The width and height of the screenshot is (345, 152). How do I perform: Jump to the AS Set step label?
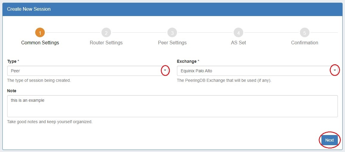pyautogui.click(x=238, y=43)
